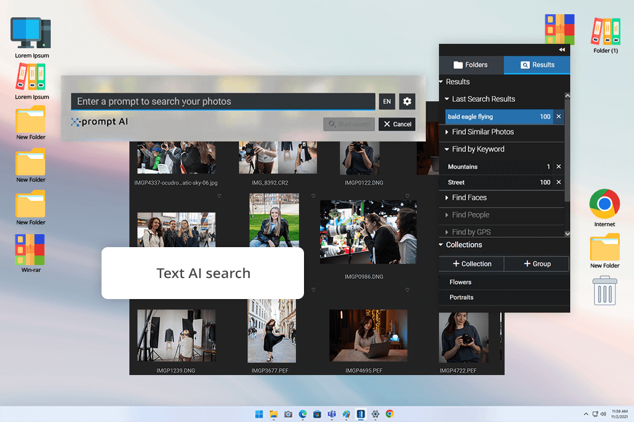
Task: Click the Start search button
Action: 349,124
